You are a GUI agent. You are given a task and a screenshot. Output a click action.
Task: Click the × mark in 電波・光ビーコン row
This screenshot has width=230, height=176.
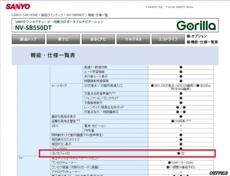coord(181,126)
